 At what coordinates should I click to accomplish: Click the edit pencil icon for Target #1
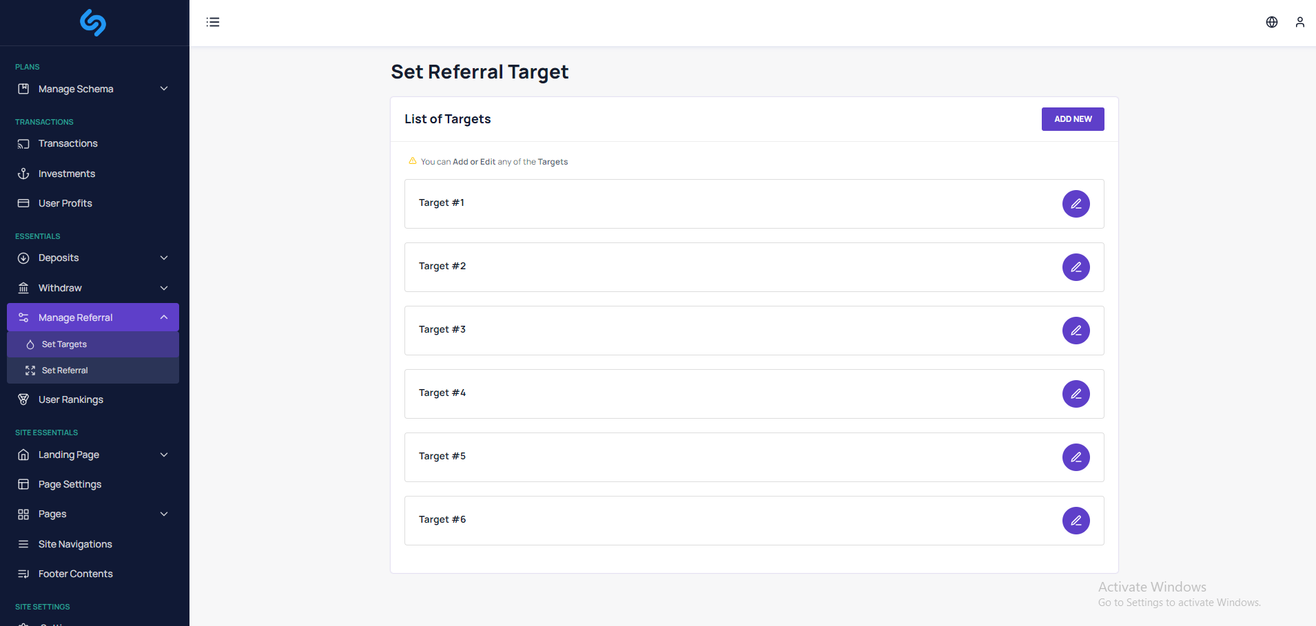(1076, 204)
